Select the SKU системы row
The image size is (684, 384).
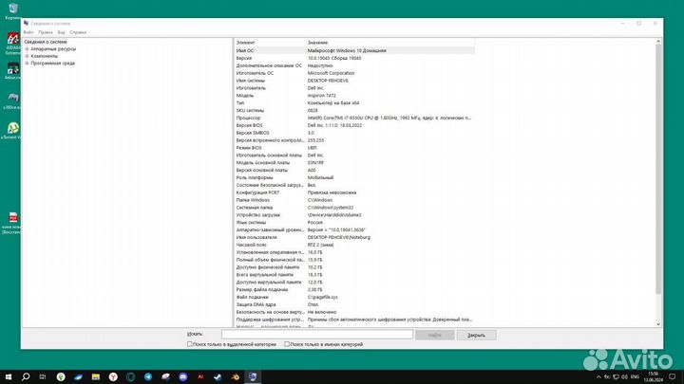(x=354, y=111)
